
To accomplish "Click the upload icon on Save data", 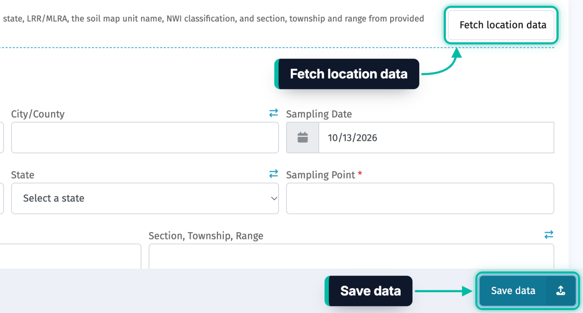I will [561, 291].
